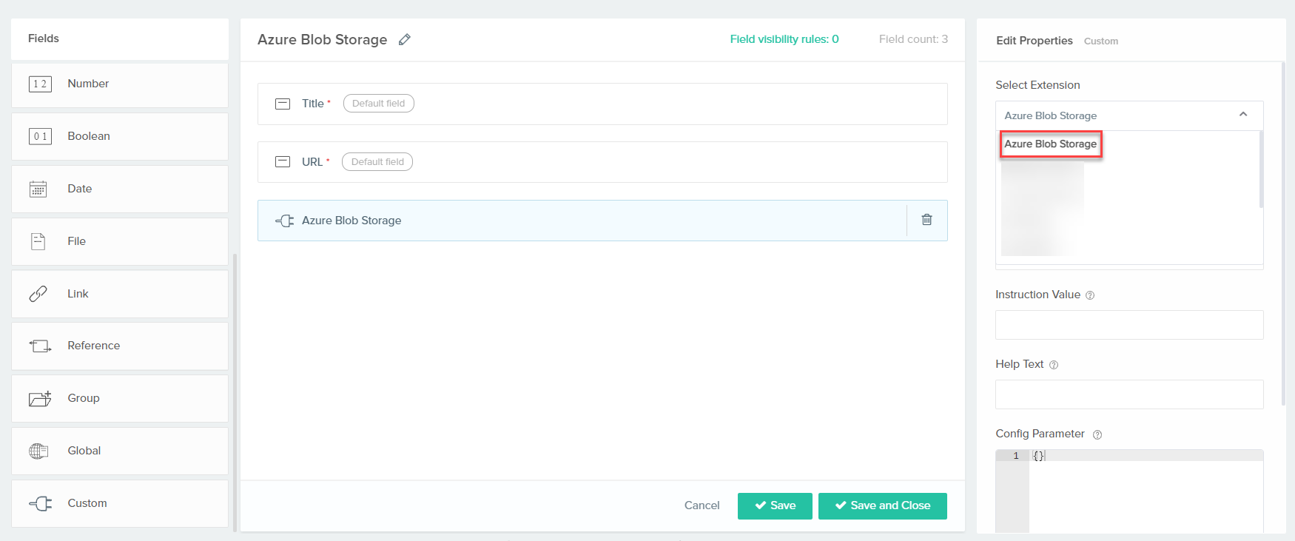Image resolution: width=1295 pixels, height=541 pixels.
Task: Click the File field icon
Action: pos(38,241)
